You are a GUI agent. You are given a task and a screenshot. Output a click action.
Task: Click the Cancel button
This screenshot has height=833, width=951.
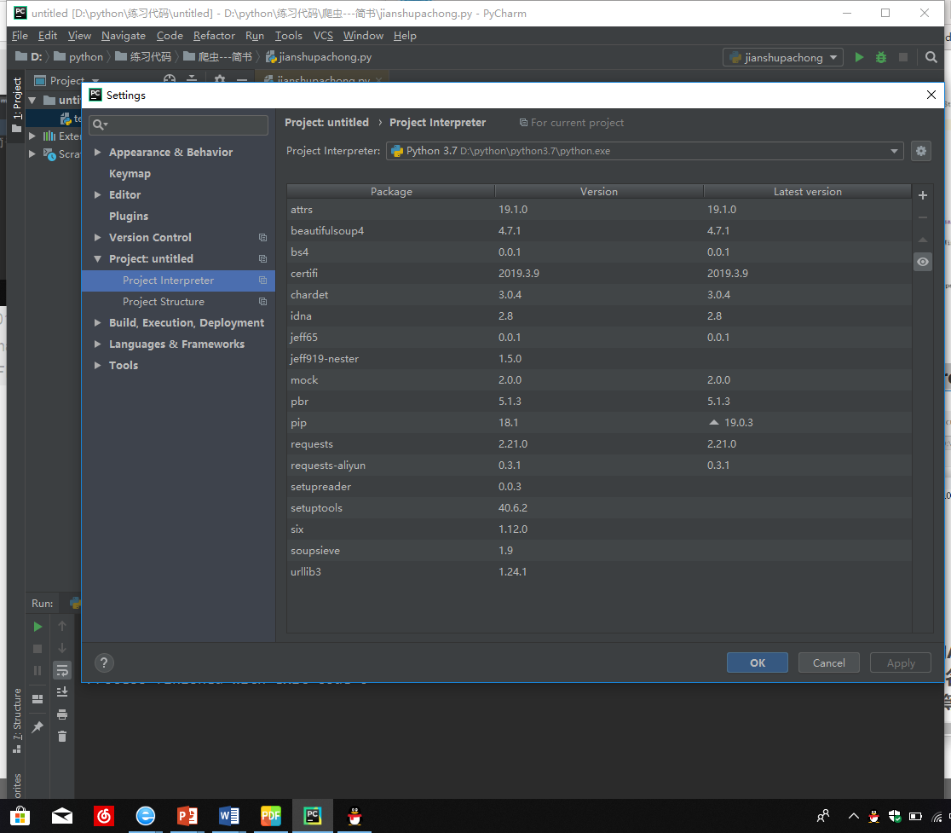coord(828,662)
